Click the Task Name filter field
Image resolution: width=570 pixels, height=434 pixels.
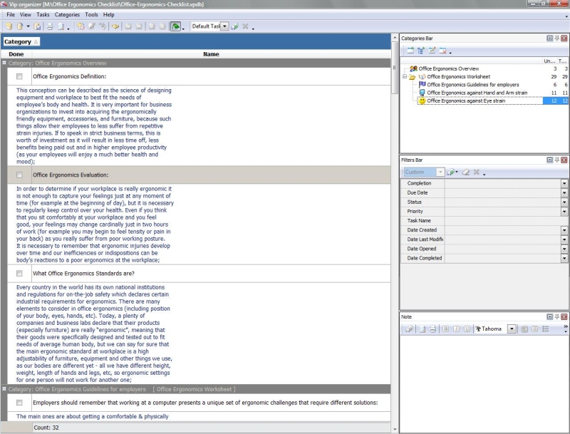(x=502, y=221)
